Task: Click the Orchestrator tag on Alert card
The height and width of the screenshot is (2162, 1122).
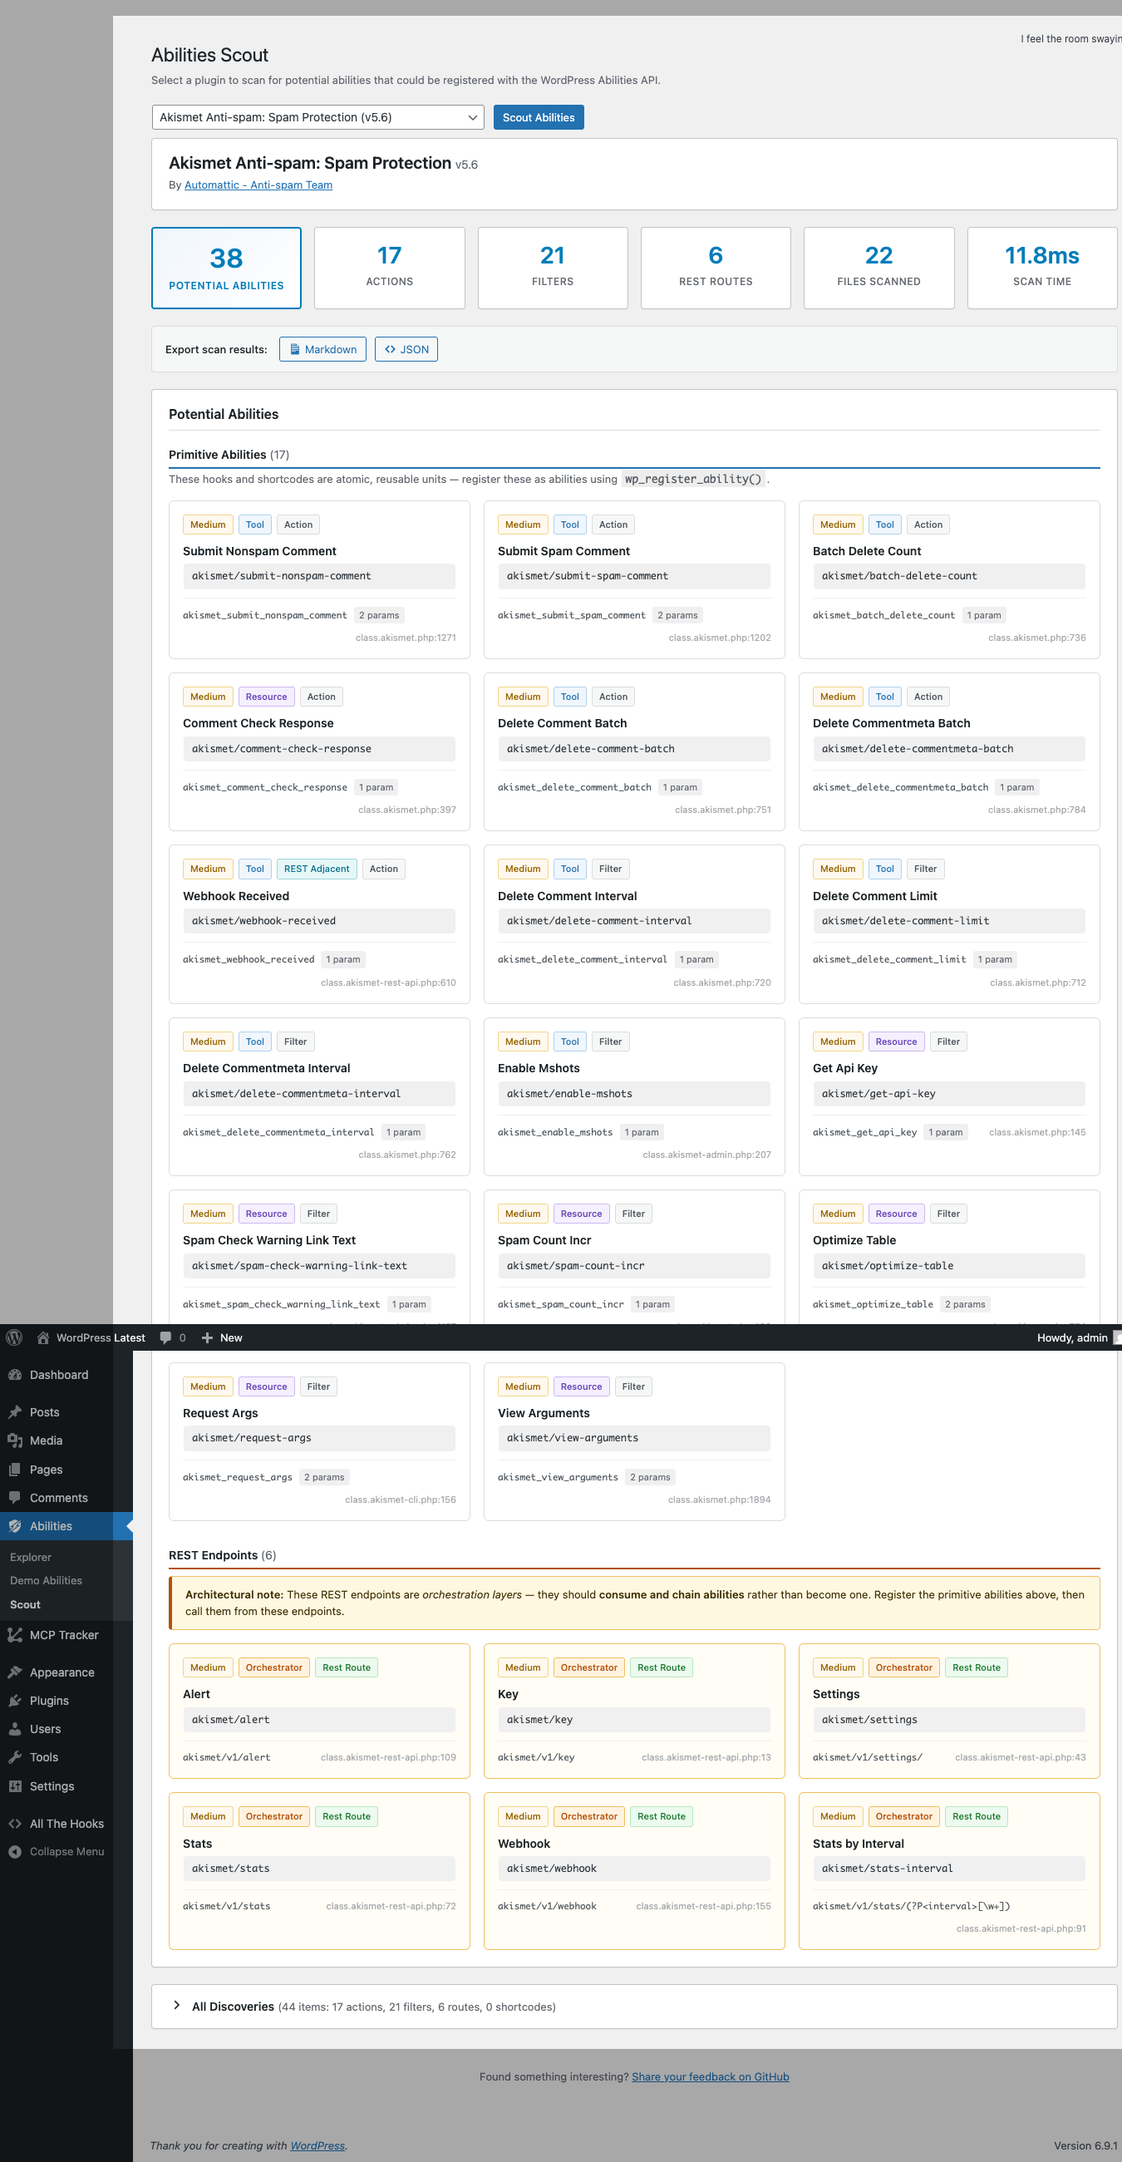Action: pos(273,1667)
